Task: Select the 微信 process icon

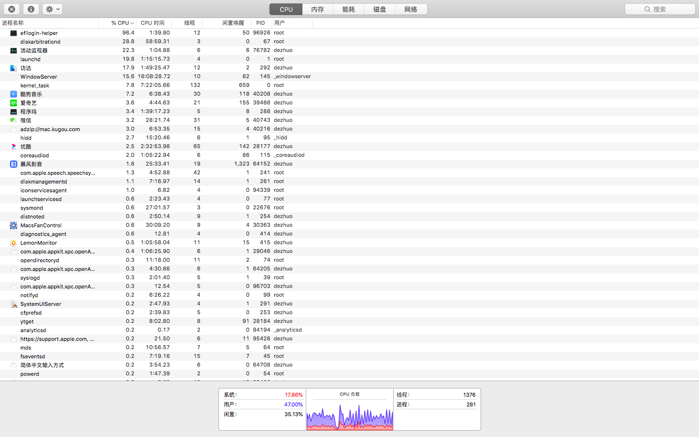Action: (14, 120)
